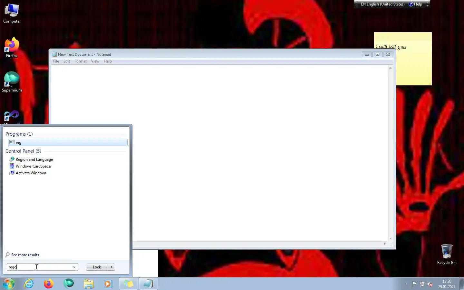Open Firefox from the taskbar

pyautogui.click(x=49, y=284)
